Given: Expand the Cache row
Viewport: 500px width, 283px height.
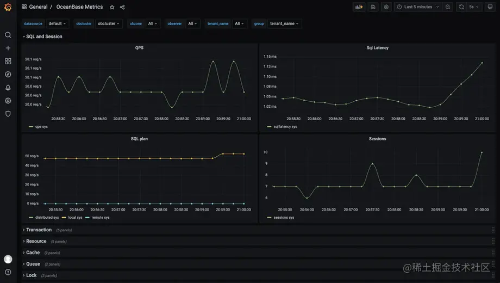Looking at the screenshot, I should click(x=32, y=253).
